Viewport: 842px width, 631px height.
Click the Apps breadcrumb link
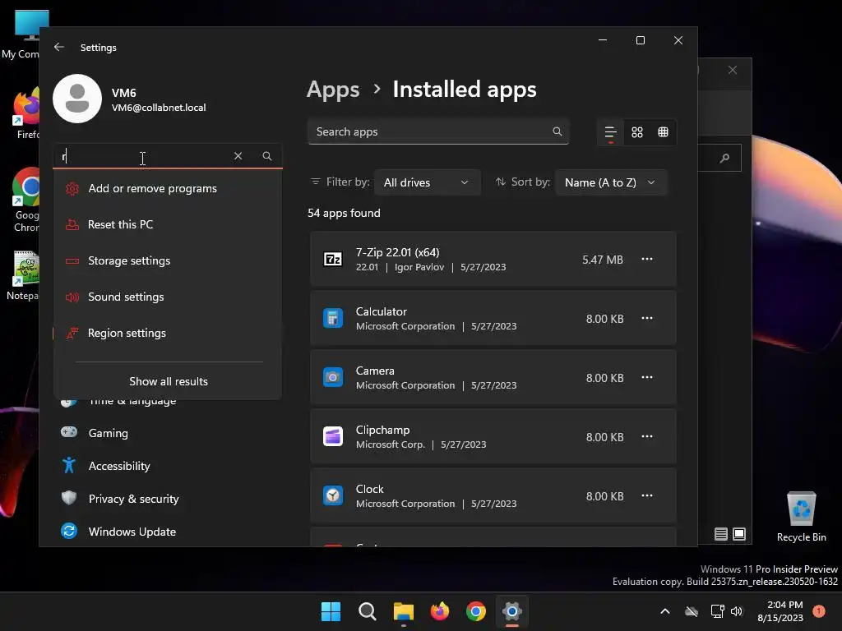333,90
